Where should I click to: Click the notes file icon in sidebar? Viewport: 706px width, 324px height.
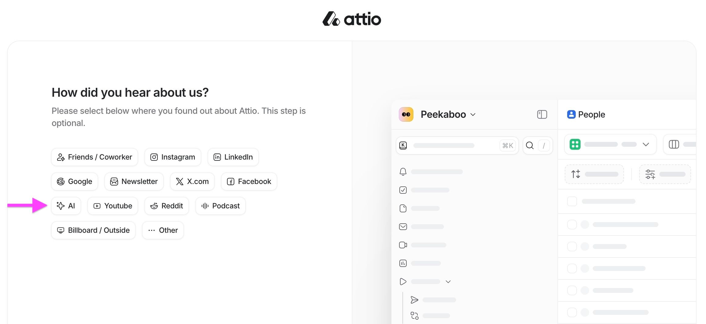coord(403,208)
